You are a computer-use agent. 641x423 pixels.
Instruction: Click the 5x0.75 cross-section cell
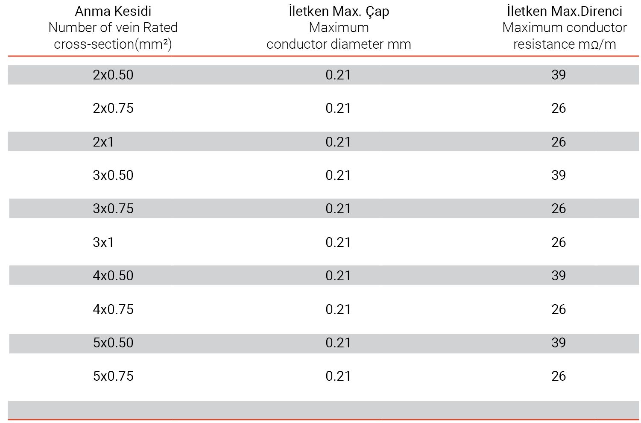[113, 376]
